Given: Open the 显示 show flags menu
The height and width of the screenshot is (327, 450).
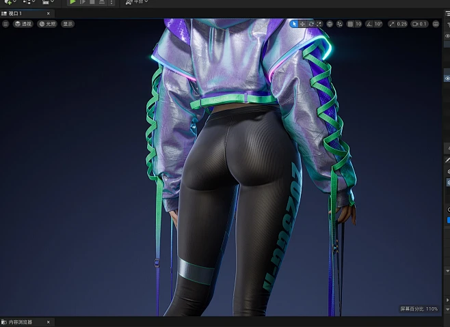Looking at the screenshot, I should click(68, 24).
